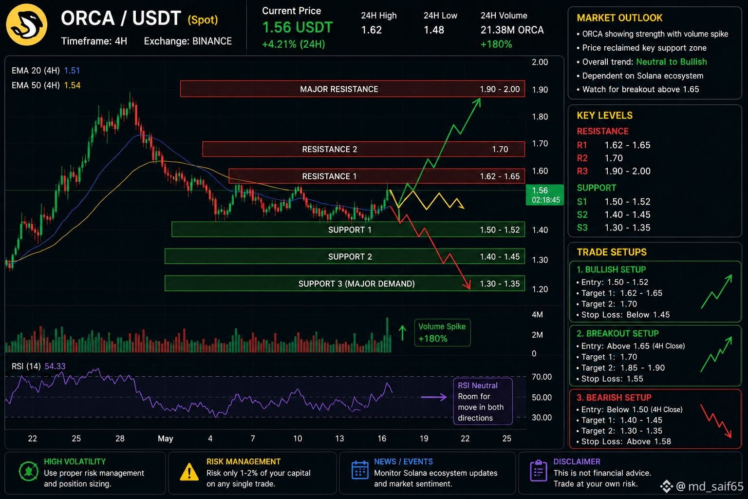Click the NEWS / EVENTS heading
This screenshot has height=499, width=748.
(403, 461)
